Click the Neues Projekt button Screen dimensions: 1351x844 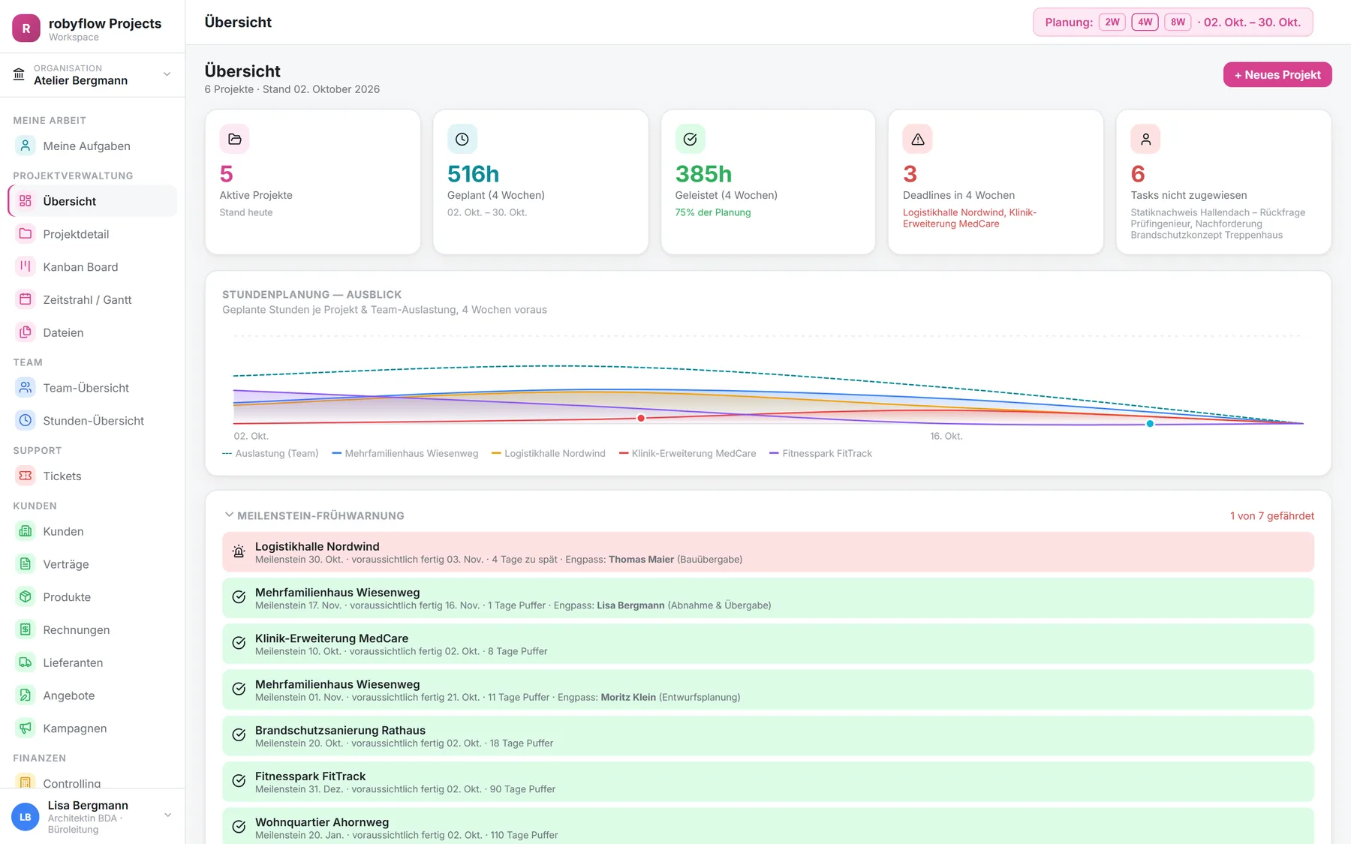click(1277, 75)
